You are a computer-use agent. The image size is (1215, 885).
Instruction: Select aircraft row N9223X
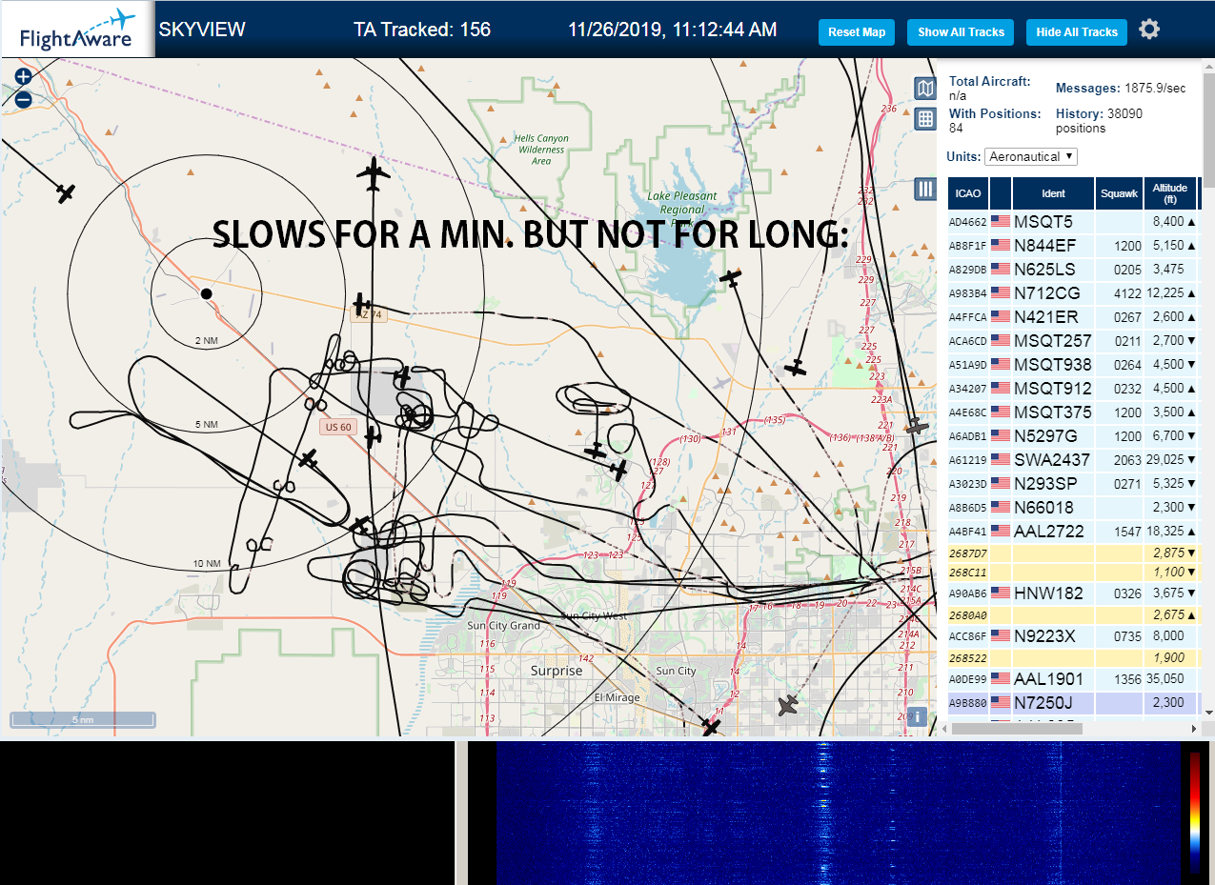pos(1074,635)
